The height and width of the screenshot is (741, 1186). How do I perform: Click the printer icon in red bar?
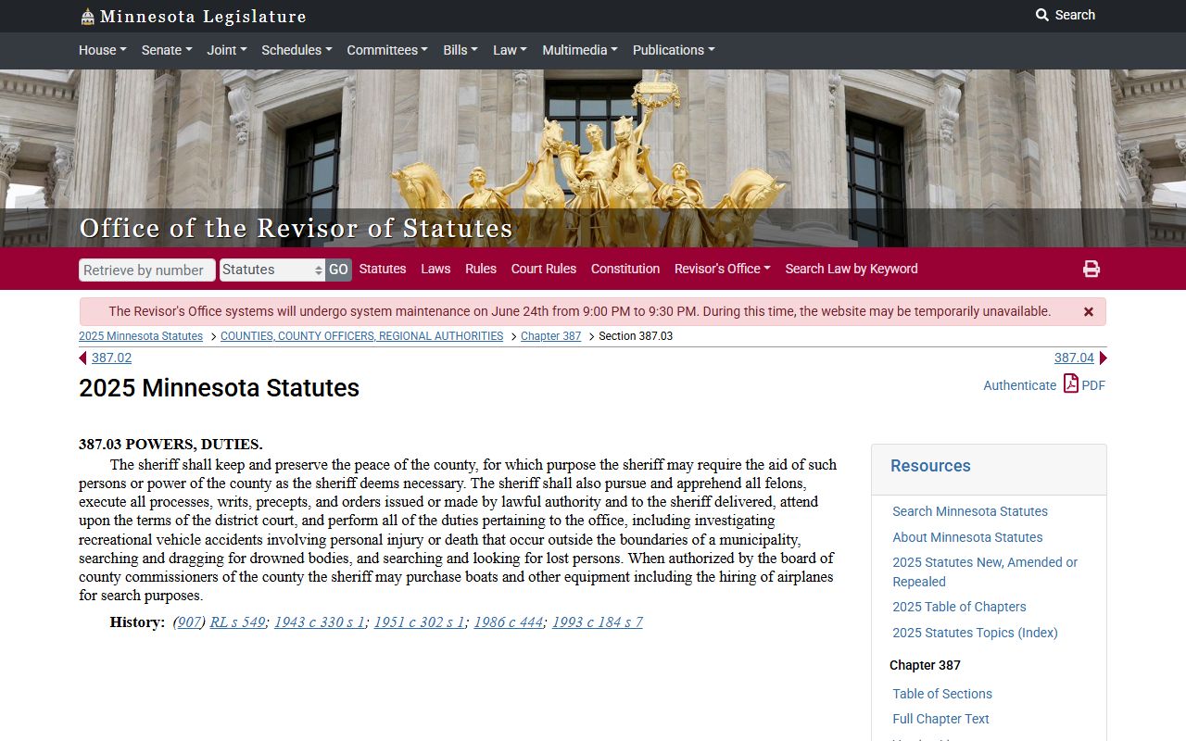1091,269
